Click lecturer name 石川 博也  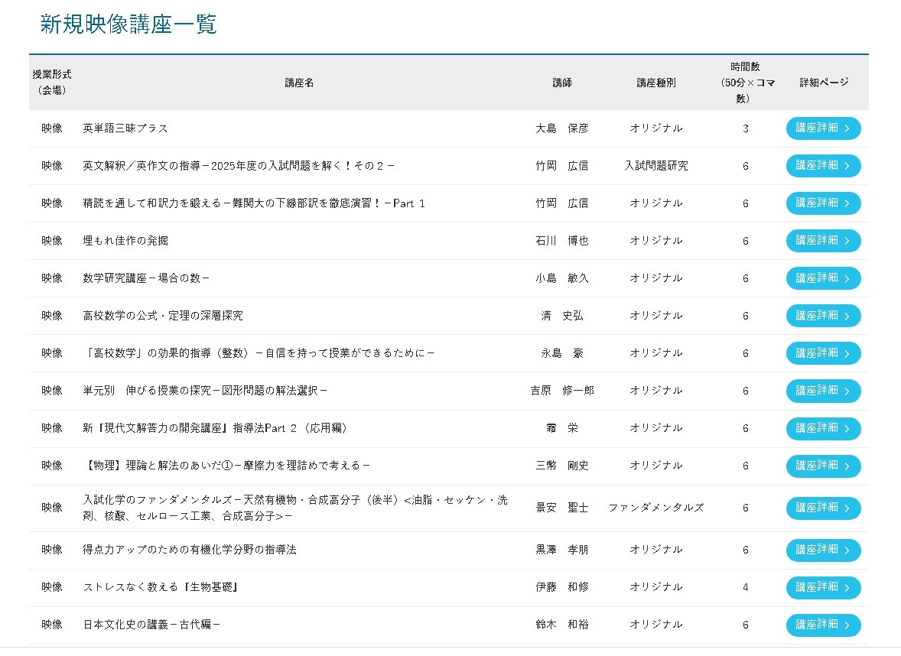tap(562, 241)
